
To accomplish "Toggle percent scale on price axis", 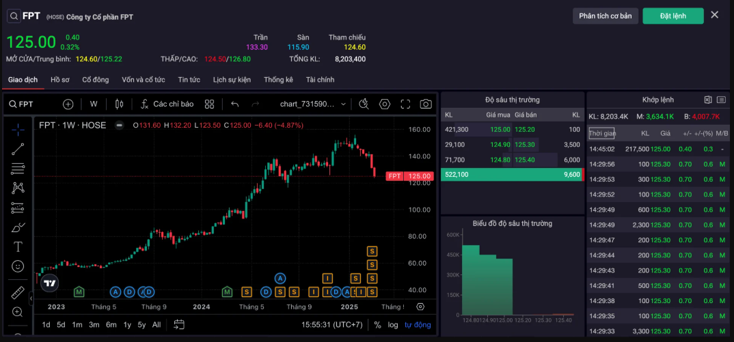I will click(377, 325).
